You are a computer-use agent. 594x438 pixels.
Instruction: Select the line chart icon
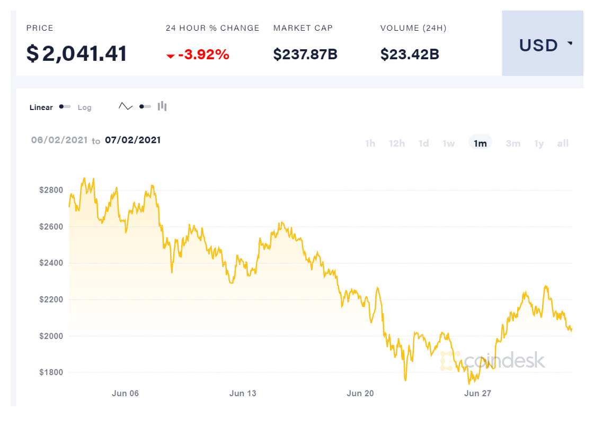point(126,106)
